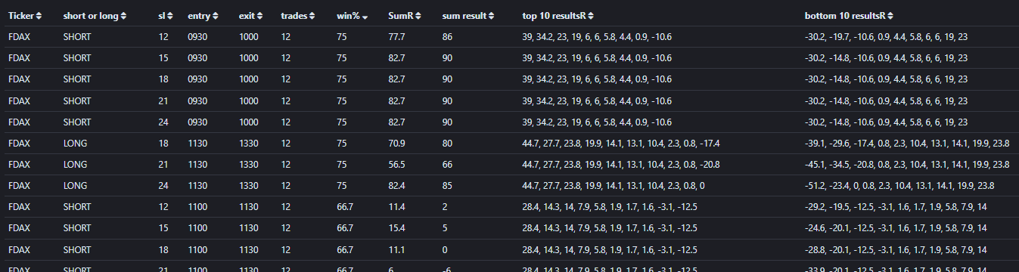Click sum result 5 in the SumR 15.4 row
The height and width of the screenshot is (272, 1019).
click(445, 227)
